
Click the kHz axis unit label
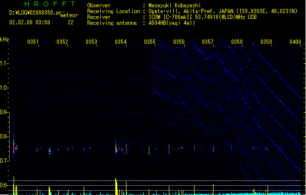click(x=4, y=39)
